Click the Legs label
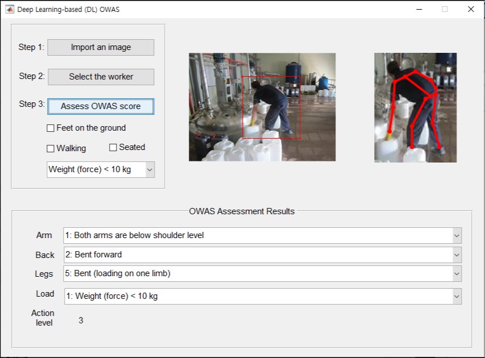Screen dimensions: 485x358 (x=44, y=274)
